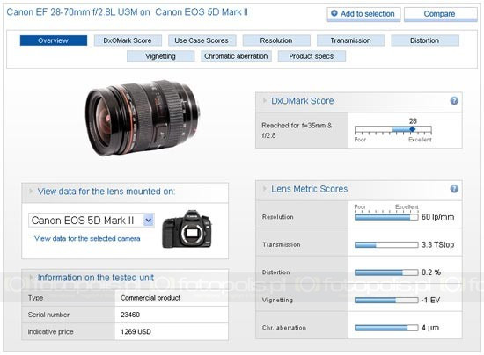The height and width of the screenshot is (355, 484).
Task: Click the Add to selection button
Action: pyautogui.click(x=363, y=14)
